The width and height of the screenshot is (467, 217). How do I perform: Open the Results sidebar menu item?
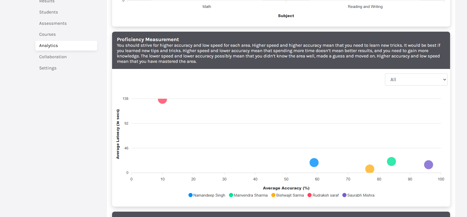(47, 2)
